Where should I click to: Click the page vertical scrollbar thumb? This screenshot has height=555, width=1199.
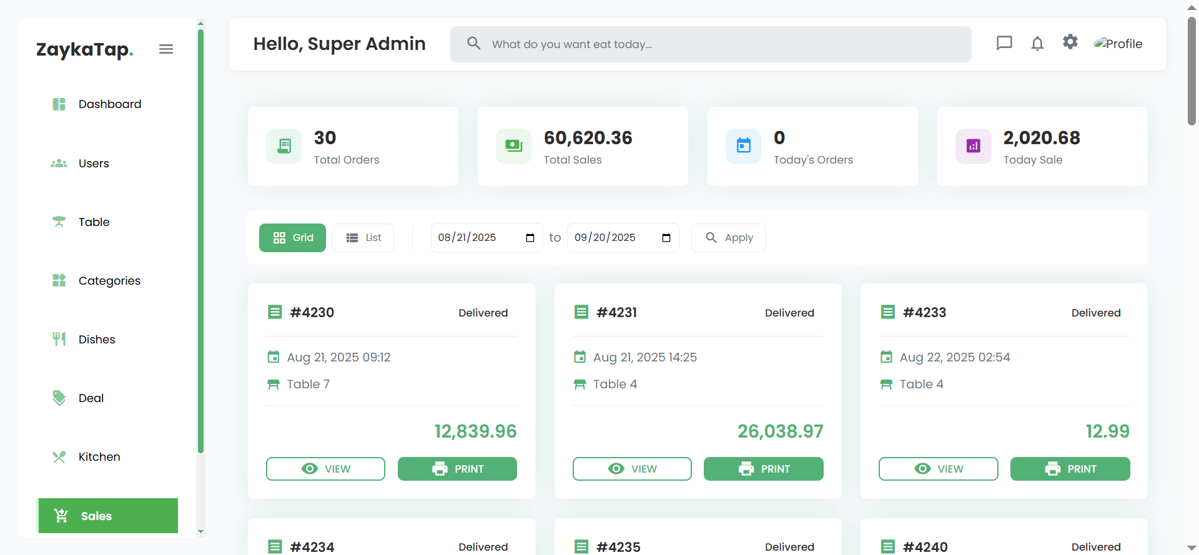[1192, 72]
